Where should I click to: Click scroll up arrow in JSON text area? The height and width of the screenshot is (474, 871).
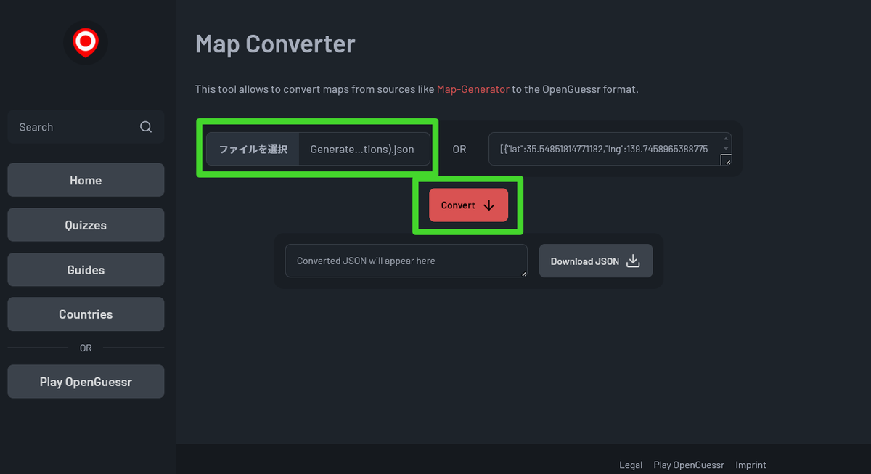click(x=726, y=138)
